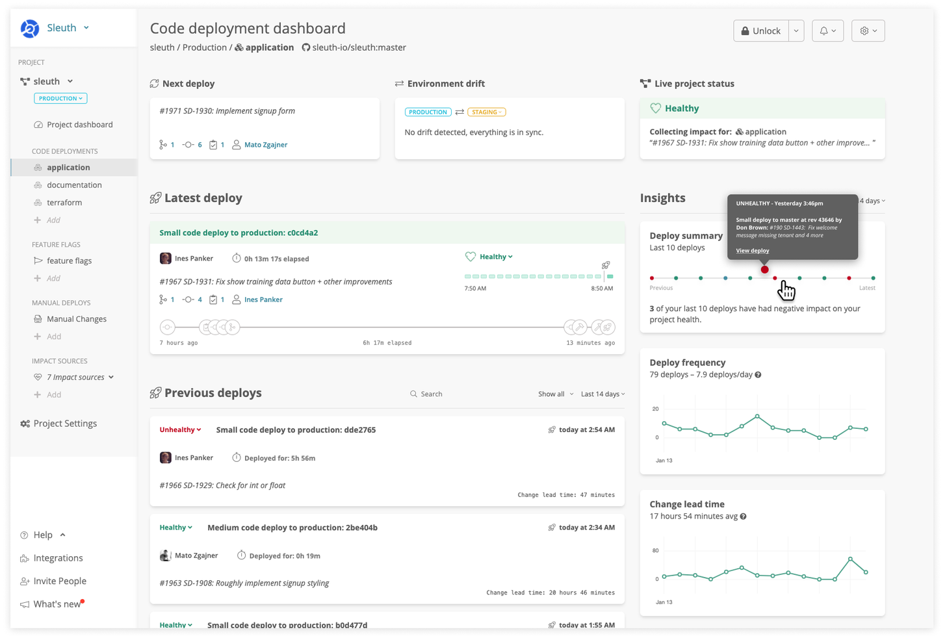Open Unhealthy status dropdown for dde2765
The height and width of the screenshot is (638, 945).
[x=180, y=429]
